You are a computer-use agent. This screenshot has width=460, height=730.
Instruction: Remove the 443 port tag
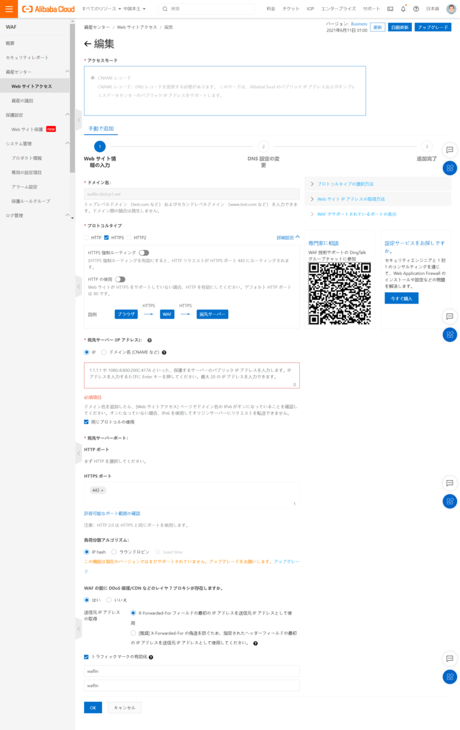102,490
